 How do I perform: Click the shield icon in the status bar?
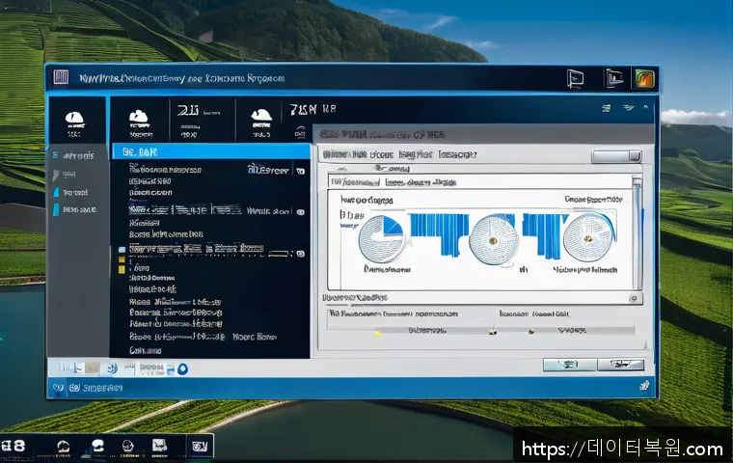point(59,388)
